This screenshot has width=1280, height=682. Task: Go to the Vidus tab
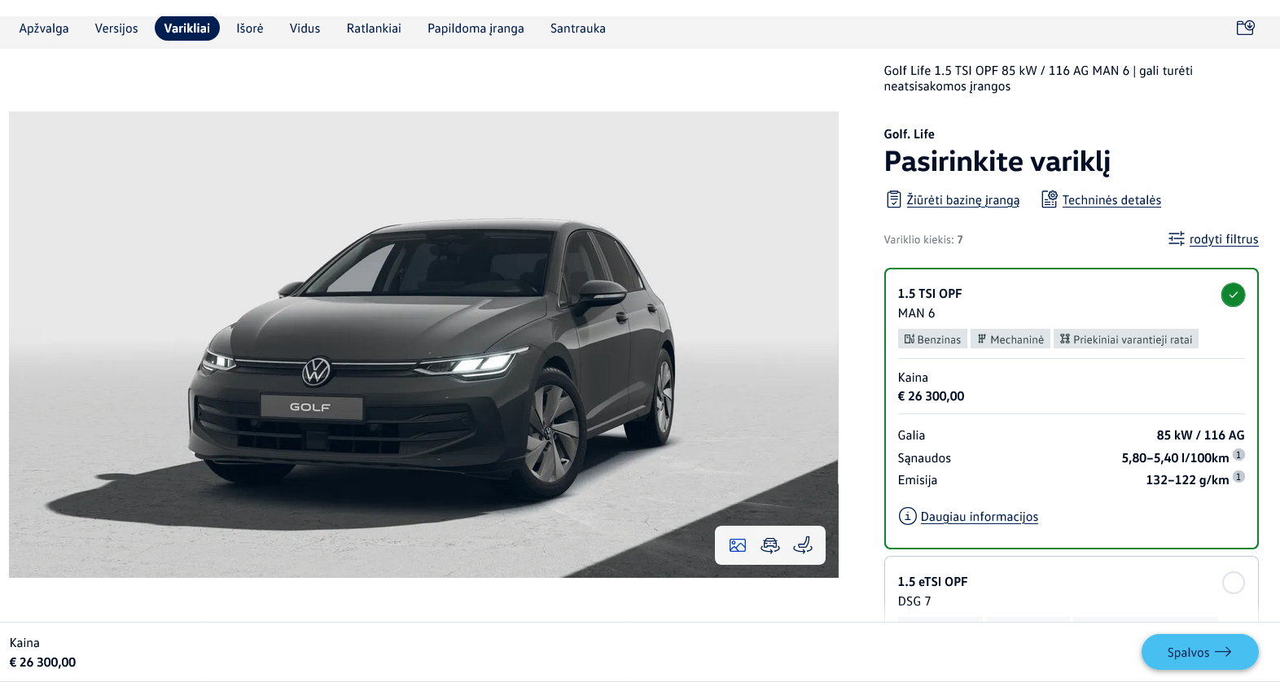coord(305,28)
